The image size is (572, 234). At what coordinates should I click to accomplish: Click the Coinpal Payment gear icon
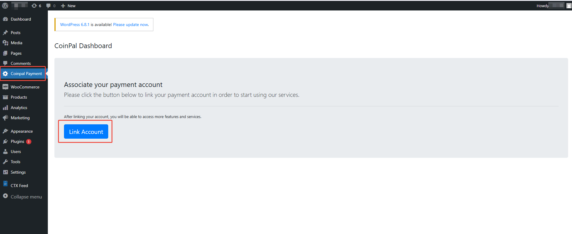pos(5,74)
